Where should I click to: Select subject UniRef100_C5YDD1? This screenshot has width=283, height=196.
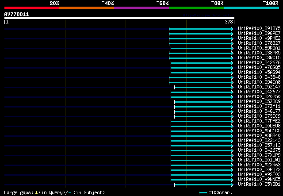[259, 184]
